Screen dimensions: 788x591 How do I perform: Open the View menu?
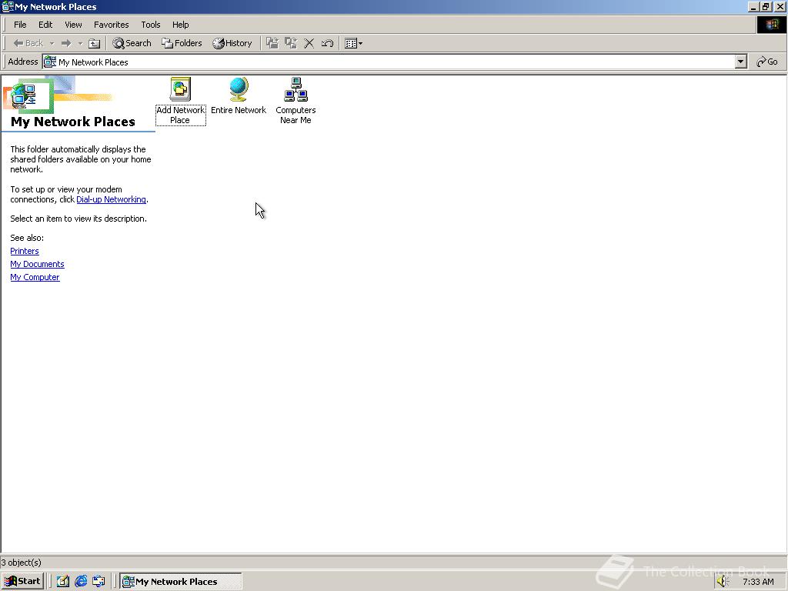(x=73, y=25)
